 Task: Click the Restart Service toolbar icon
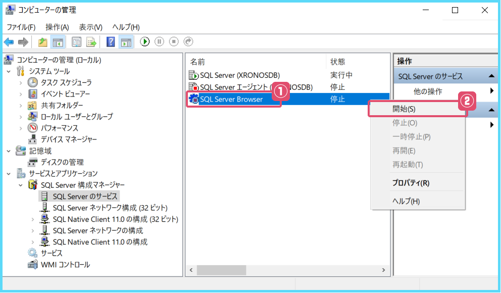pos(188,42)
